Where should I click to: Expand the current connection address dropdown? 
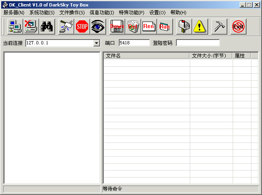tap(97, 43)
